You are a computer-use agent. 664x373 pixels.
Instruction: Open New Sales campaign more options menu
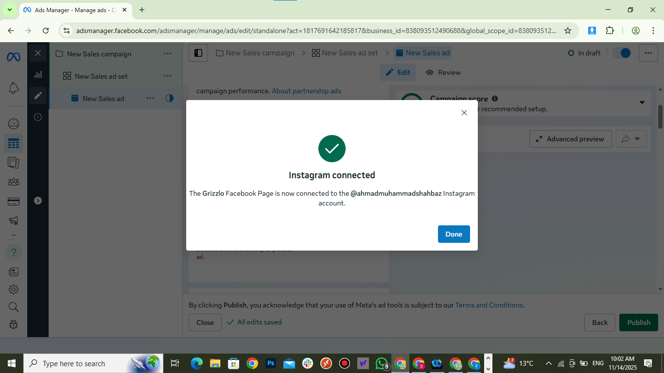point(168,54)
